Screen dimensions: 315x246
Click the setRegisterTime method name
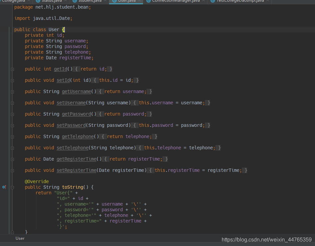tap(76, 170)
